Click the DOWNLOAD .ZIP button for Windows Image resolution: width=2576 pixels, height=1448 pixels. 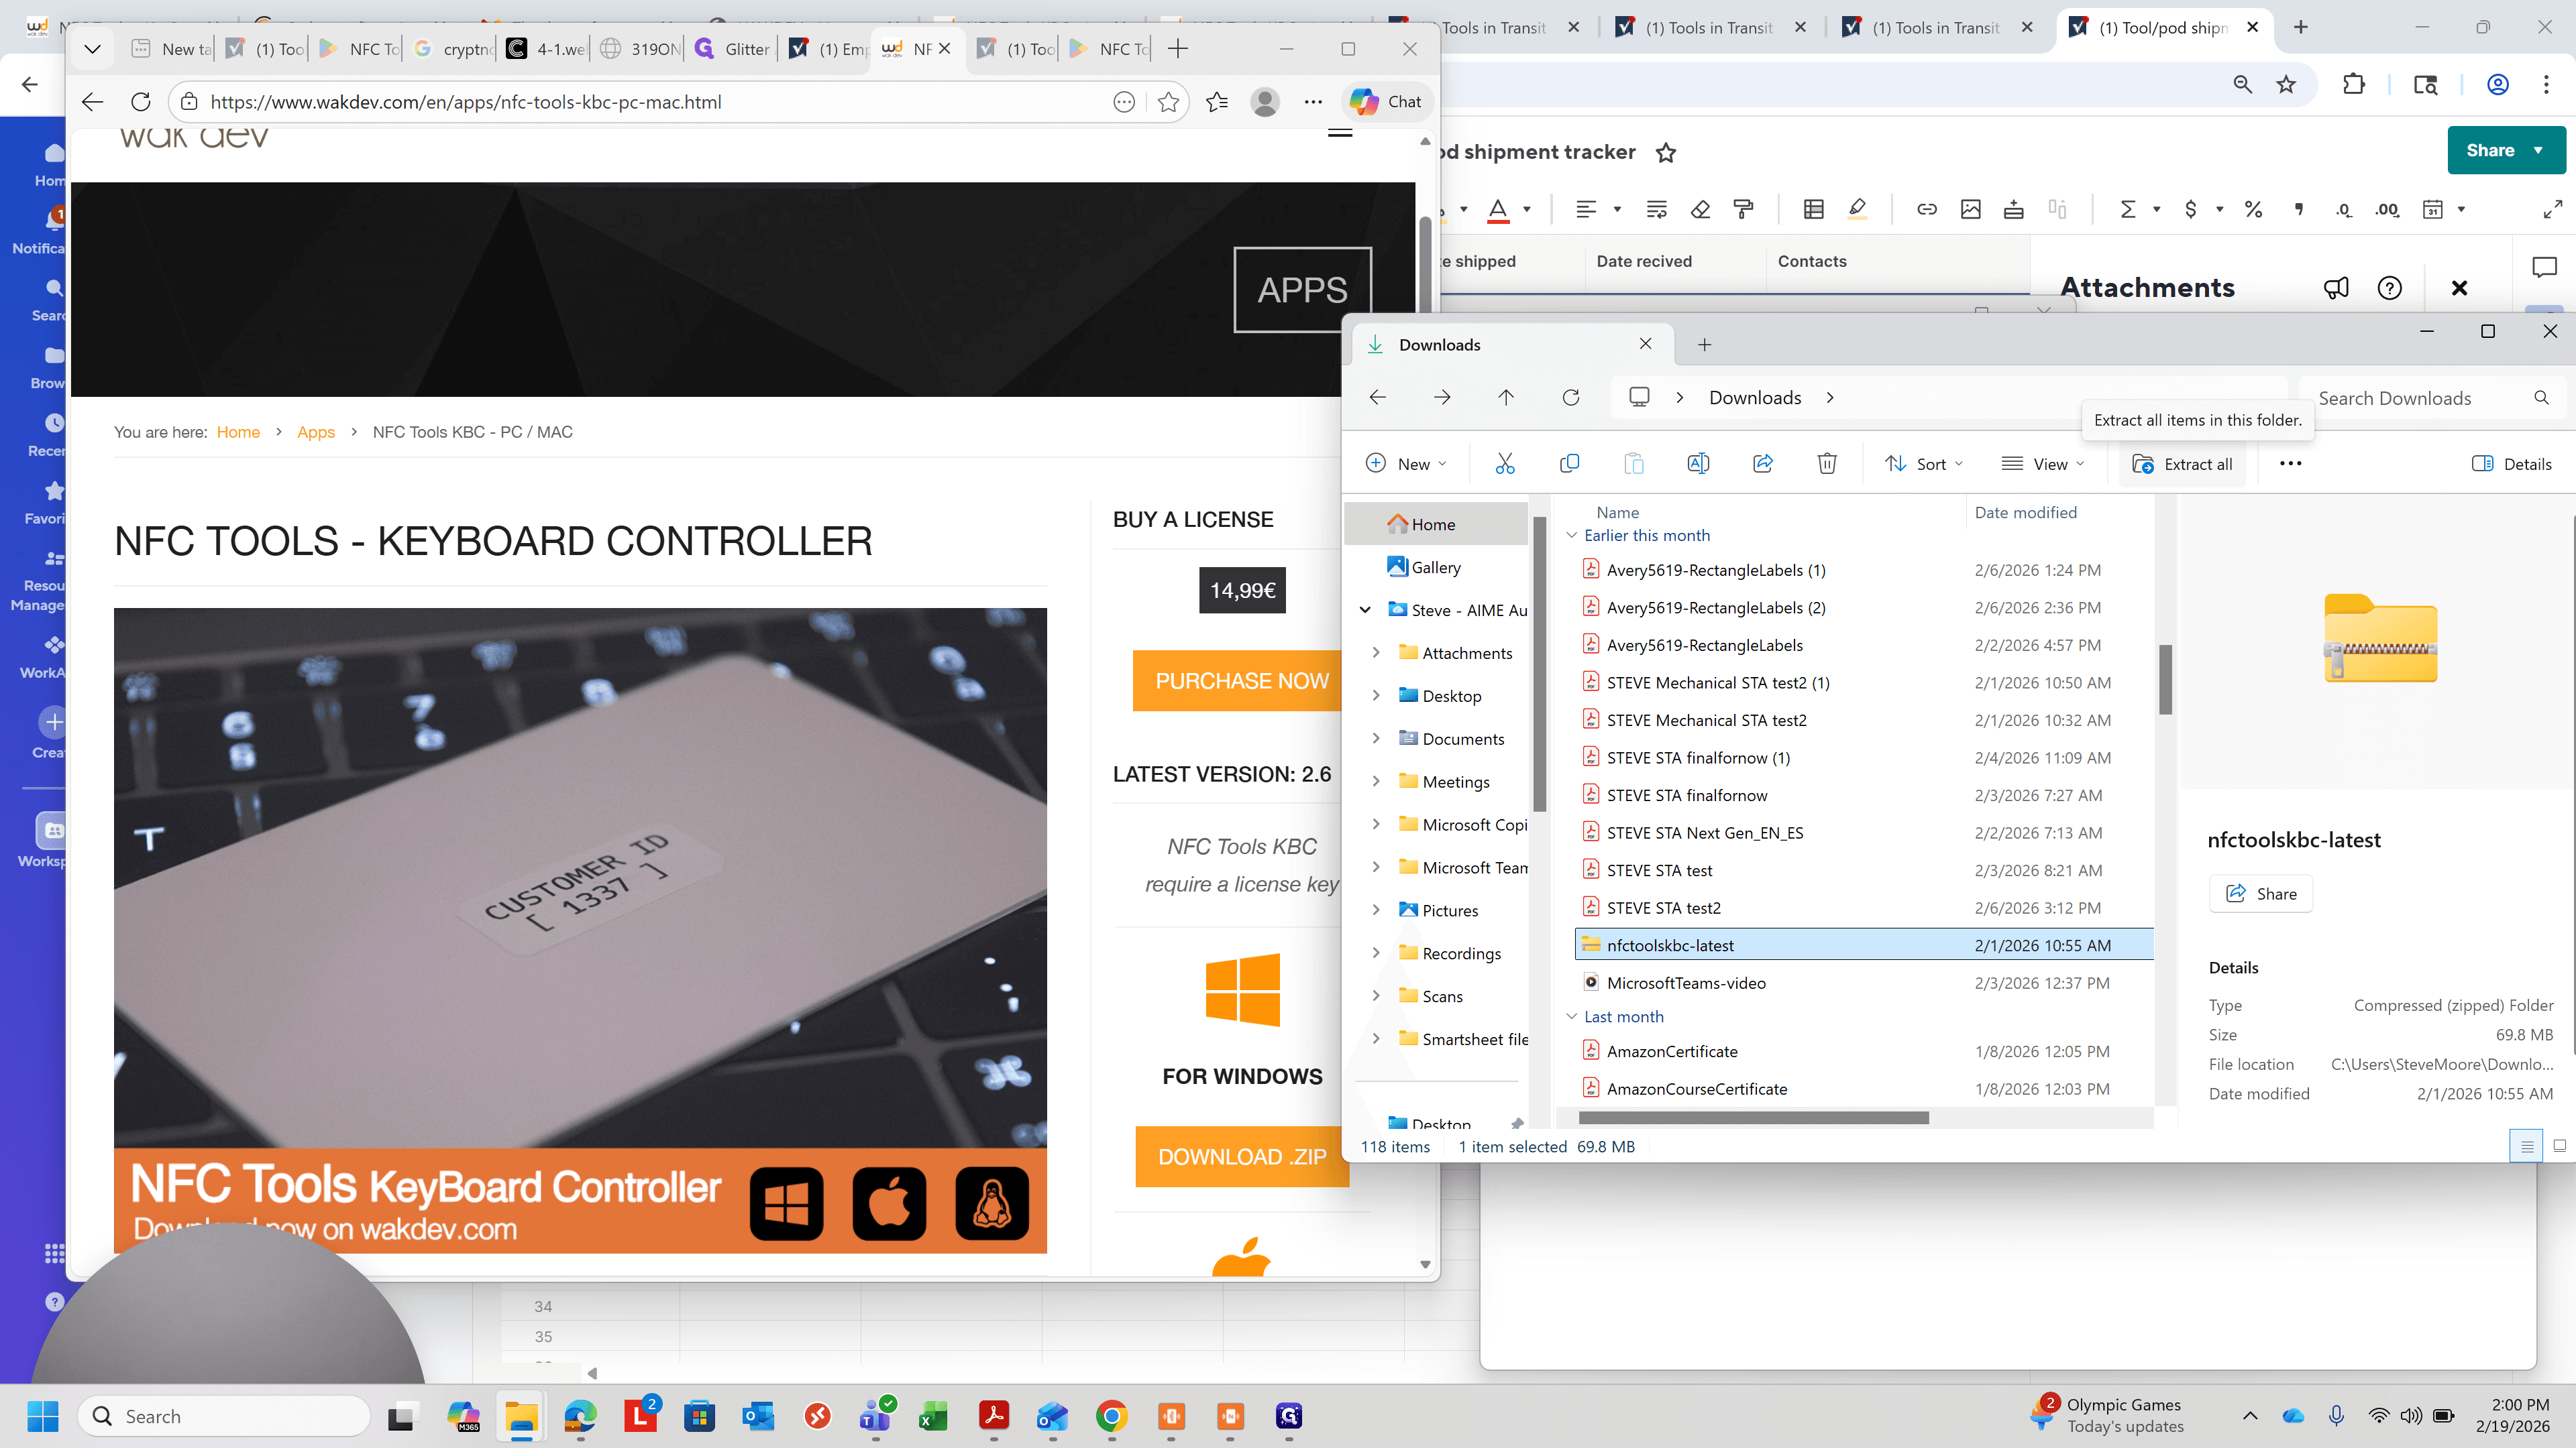click(x=1241, y=1156)
